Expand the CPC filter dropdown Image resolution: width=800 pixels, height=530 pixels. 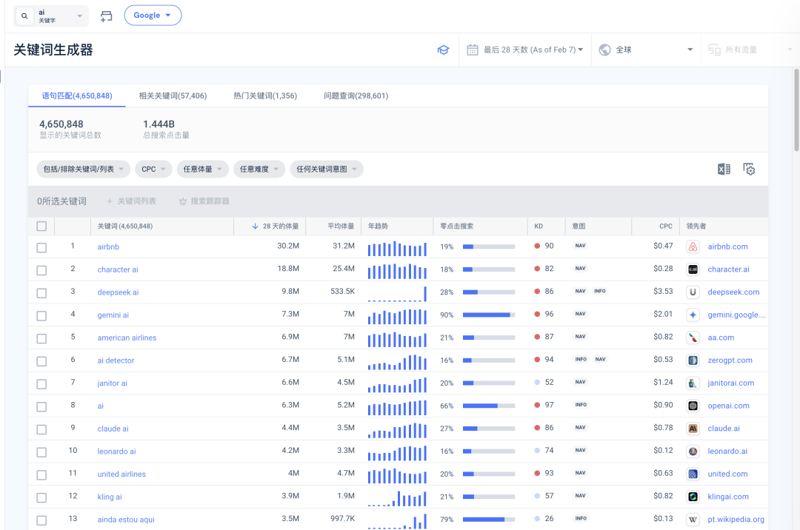154,170
